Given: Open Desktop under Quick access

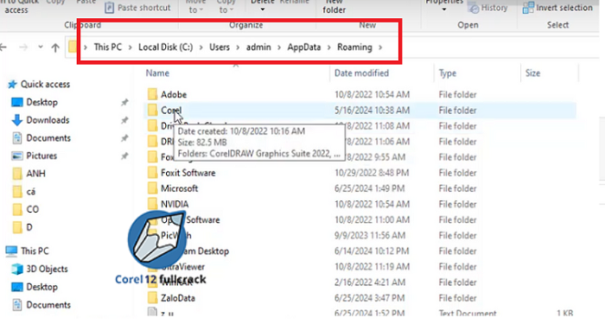Looking at the screenshot, I should pyautogui.click(x=41, y=102).
